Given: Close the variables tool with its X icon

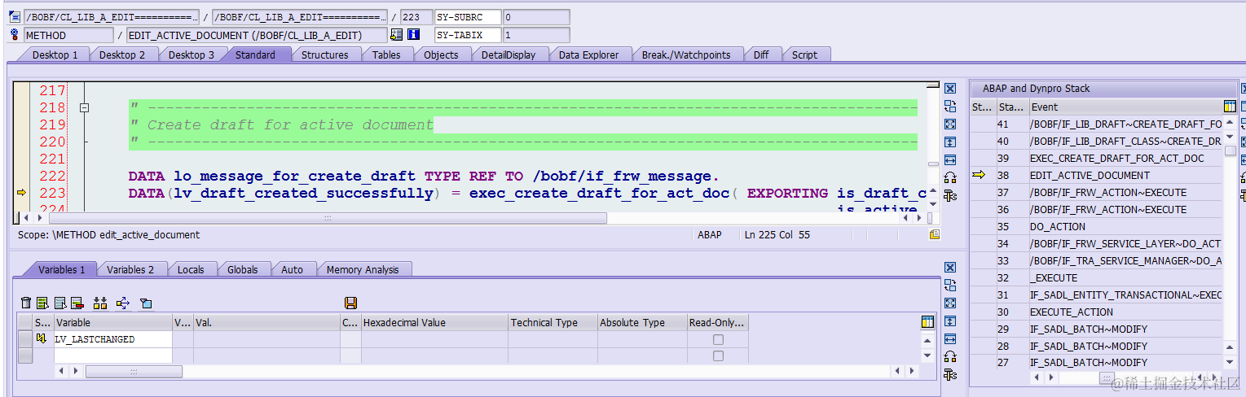Looking at the screenshot, I should coord(950,268).
